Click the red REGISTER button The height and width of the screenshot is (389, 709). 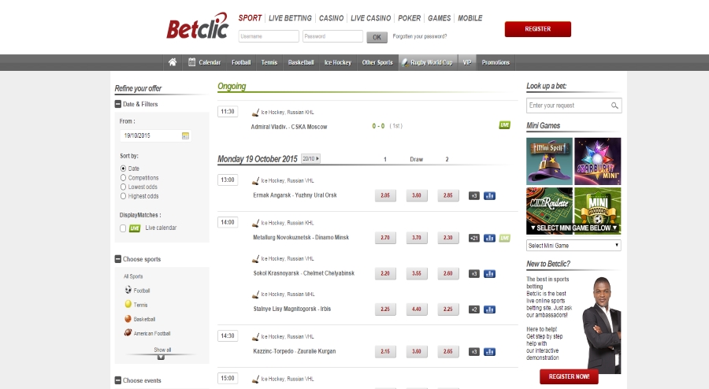tap(537, 29)
